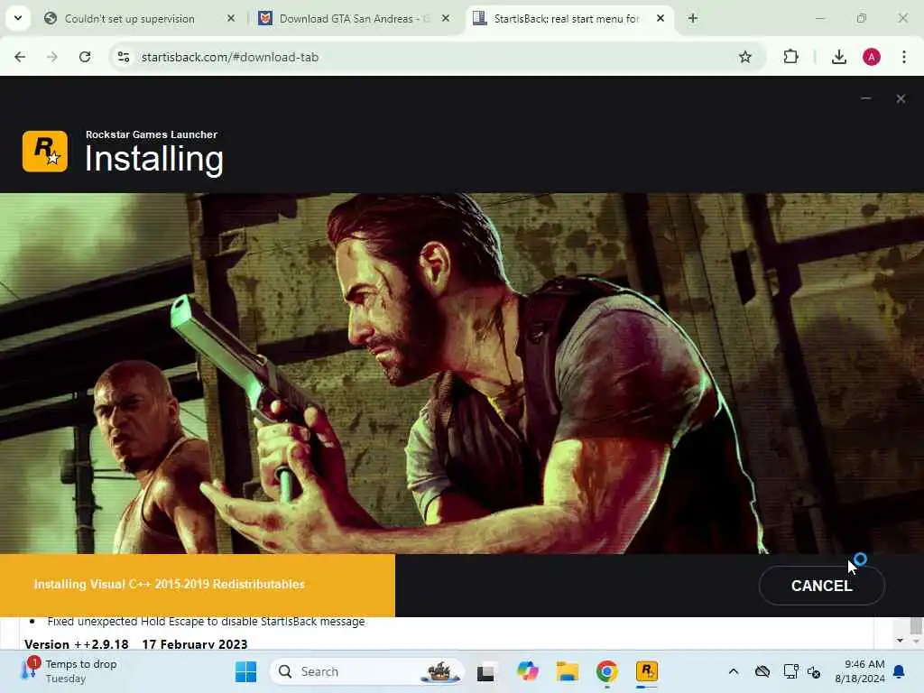Close the Rockstar installer window
924x693 pixels.
901,98
